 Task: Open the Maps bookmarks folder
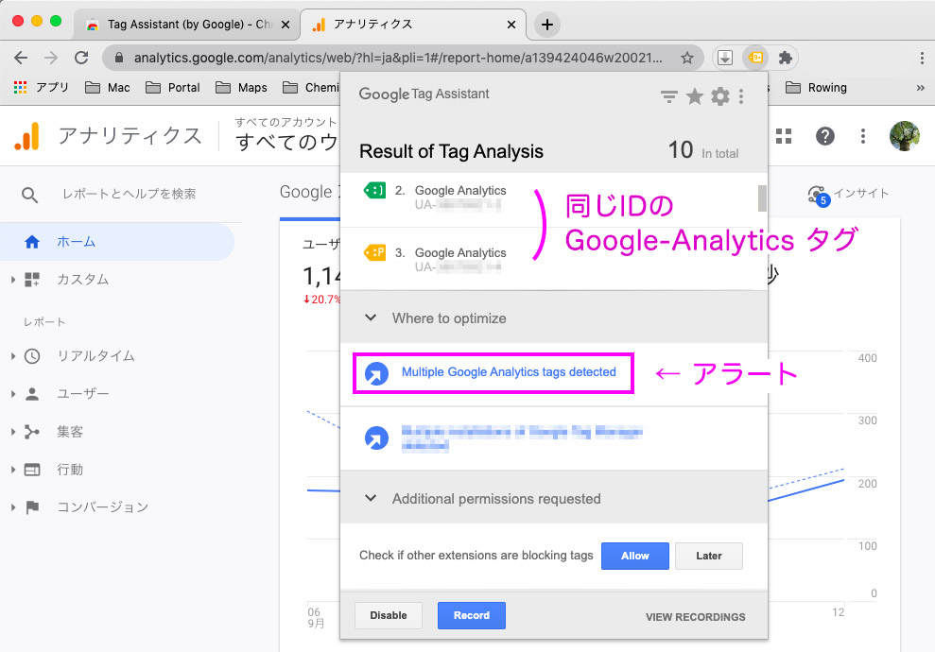pyautogui.click(x=241, y=88)
